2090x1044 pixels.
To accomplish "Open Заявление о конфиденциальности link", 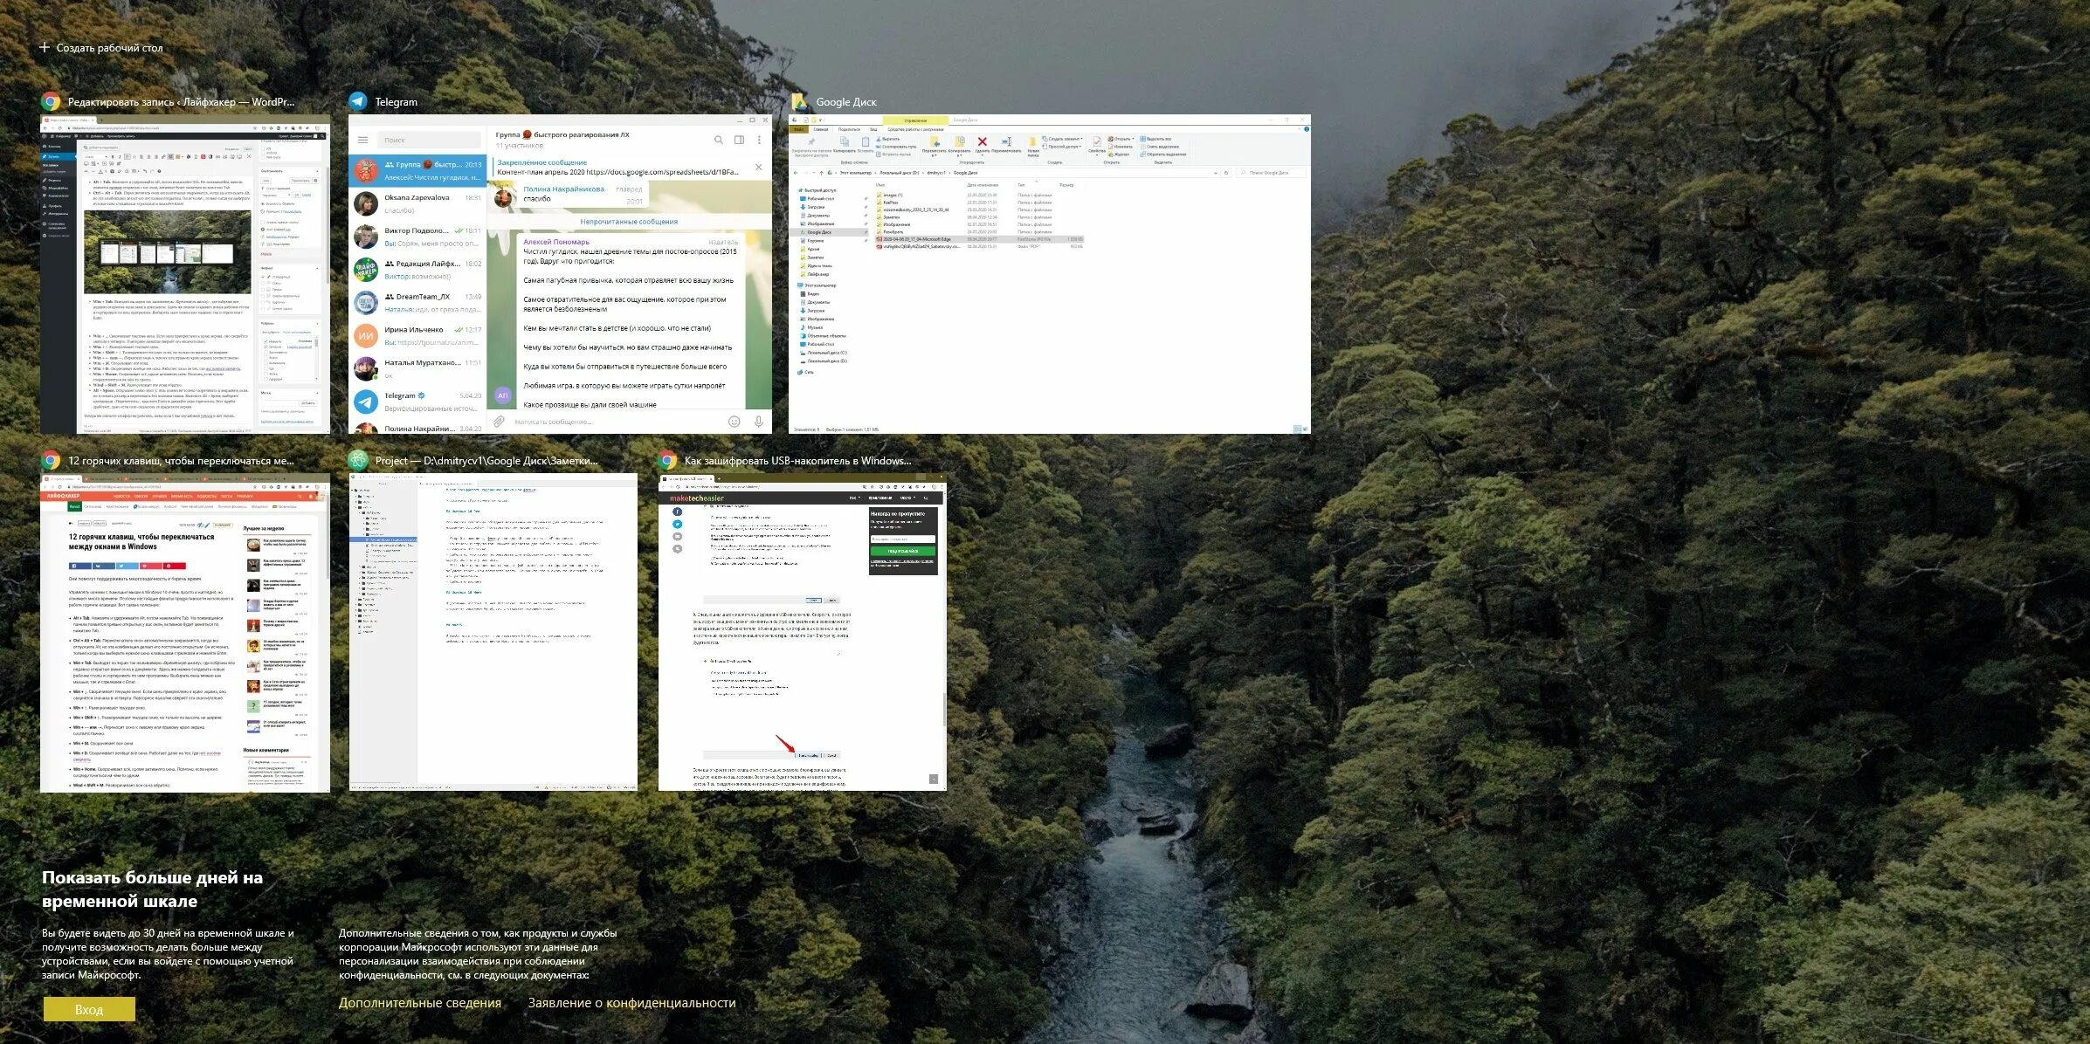I will click(631, 1003).
